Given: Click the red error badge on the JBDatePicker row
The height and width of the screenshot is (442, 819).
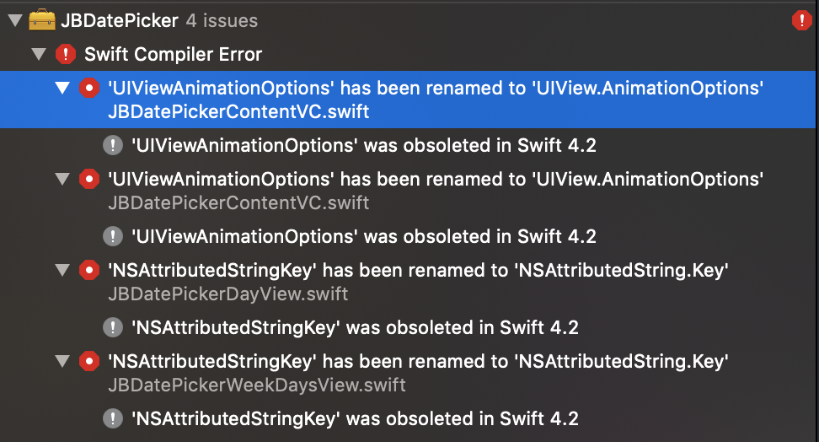Looking at the screenshot, I should [801, 21].
